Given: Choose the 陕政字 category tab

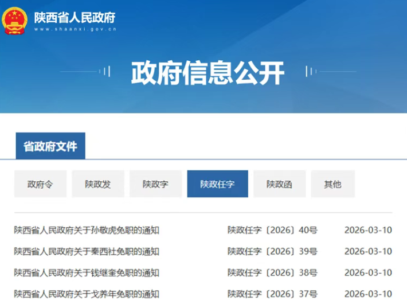Looking at the screenshot, I should coord(155,184).
